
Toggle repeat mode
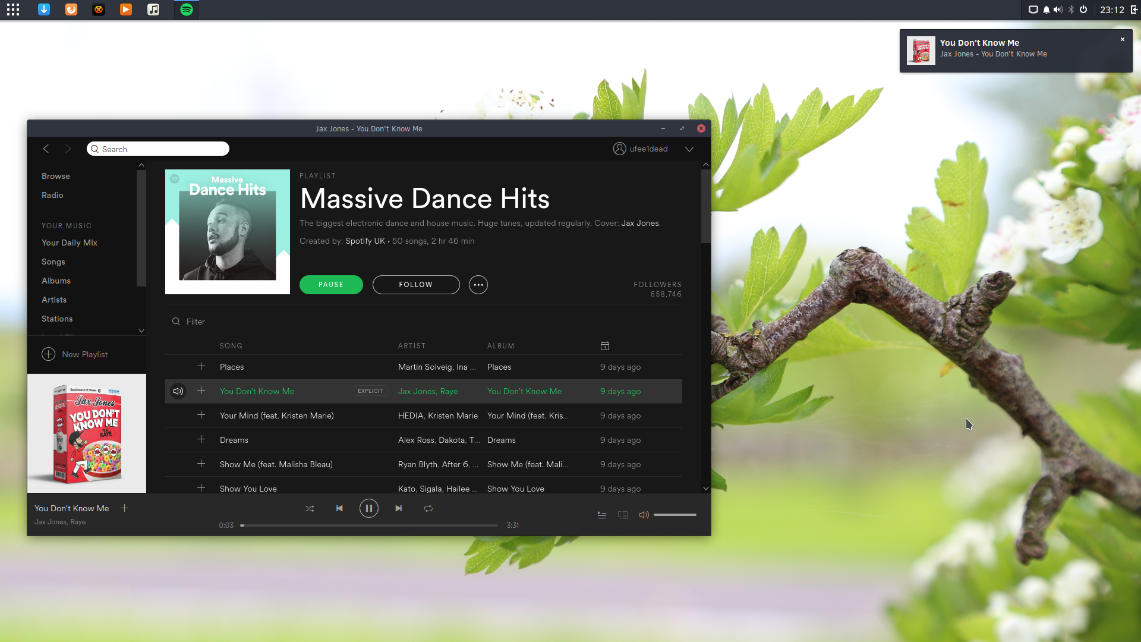[x=428, y=509]
